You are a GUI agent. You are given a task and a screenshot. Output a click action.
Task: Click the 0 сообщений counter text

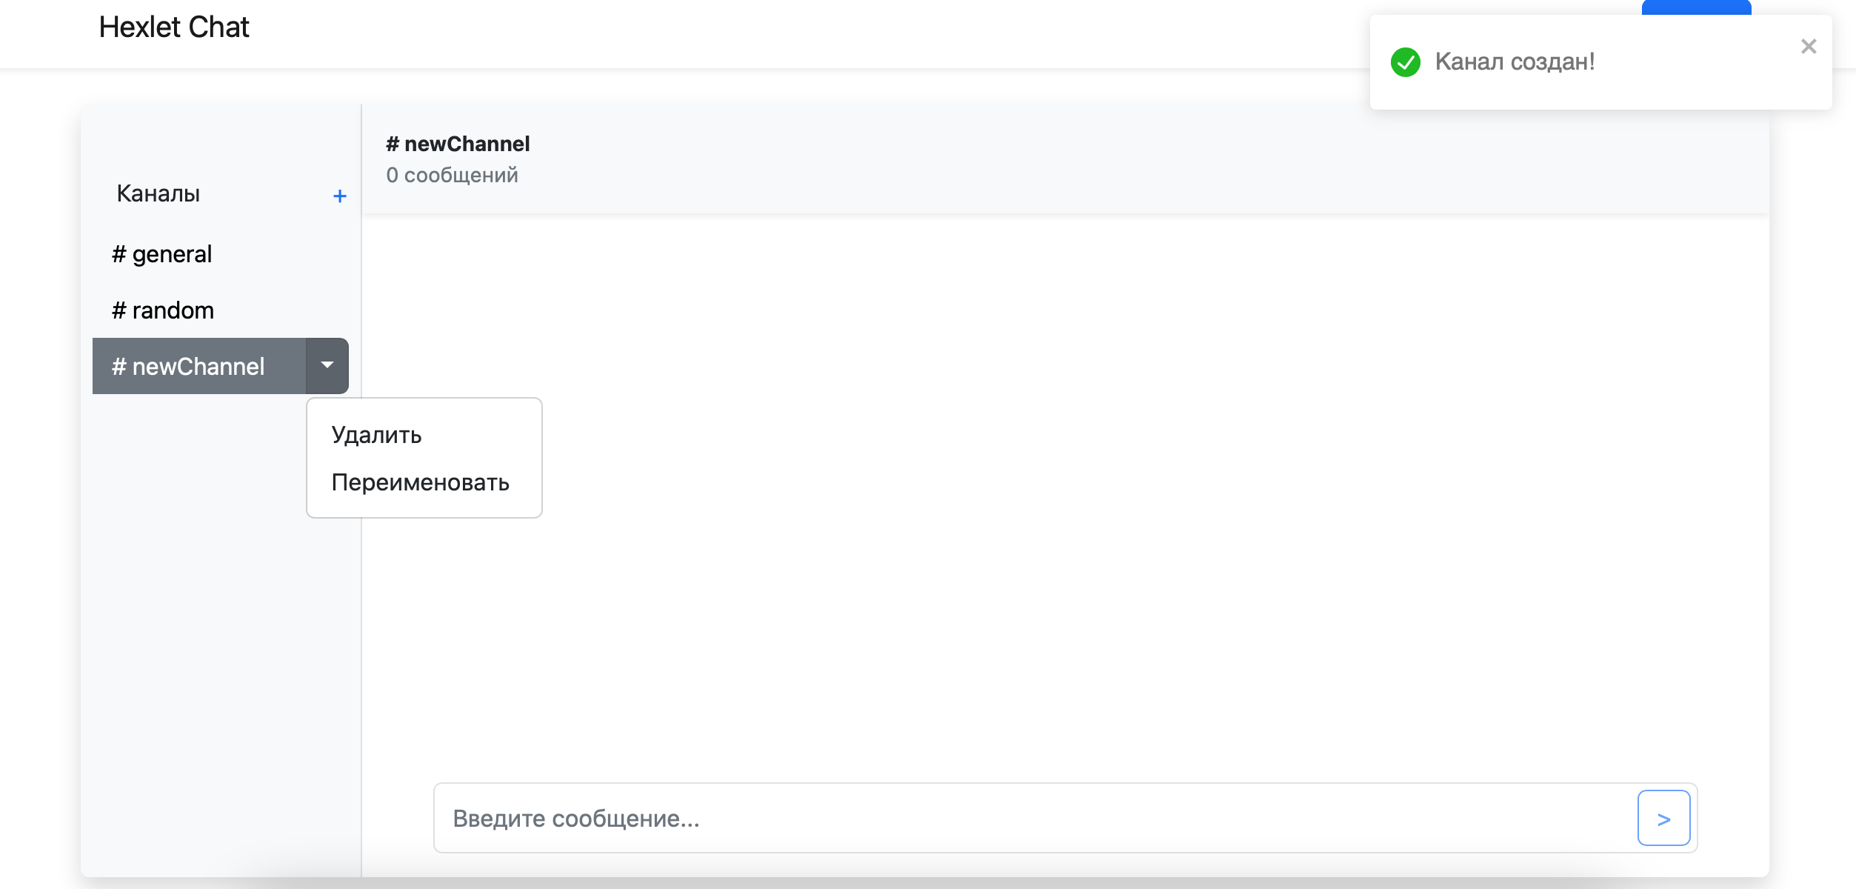point(452,175)
